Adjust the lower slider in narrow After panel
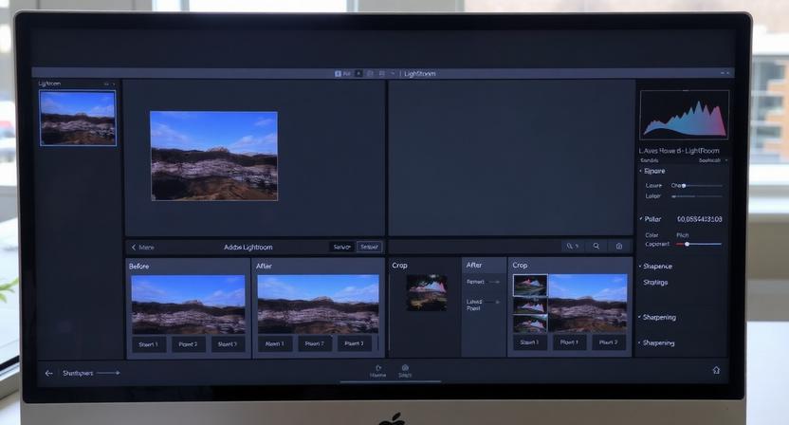Screen dimensions: 789x425 pyautogui.click(x=494, y=302)
